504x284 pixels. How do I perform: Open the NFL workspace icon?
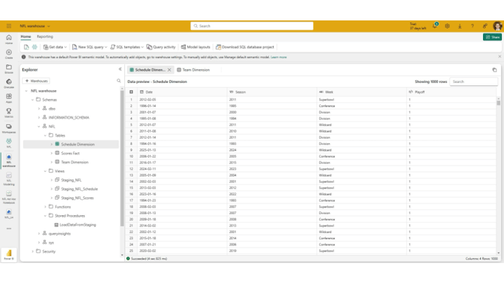coord(9,143)
